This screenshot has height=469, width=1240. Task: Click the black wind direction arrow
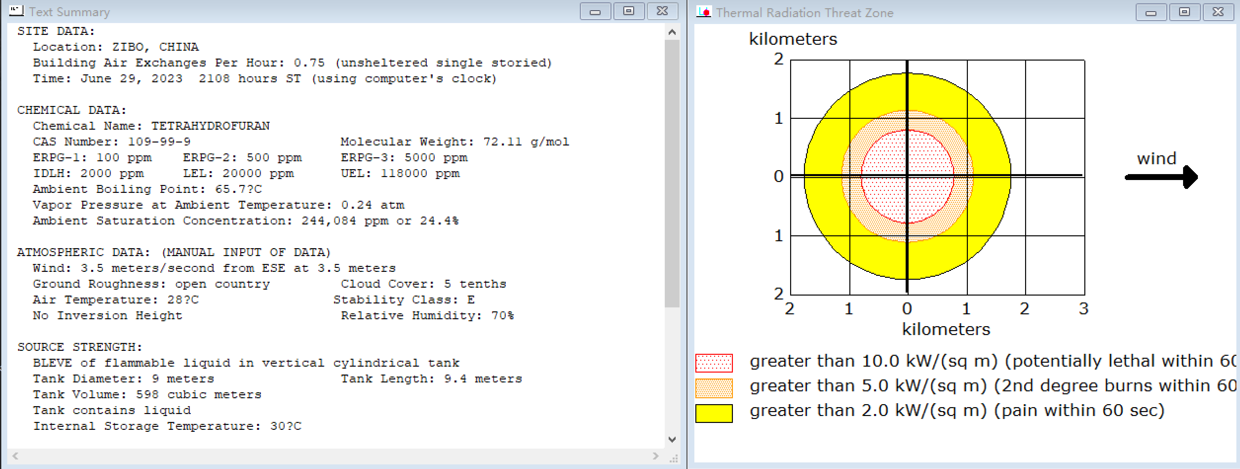[x=1161, y=177]
